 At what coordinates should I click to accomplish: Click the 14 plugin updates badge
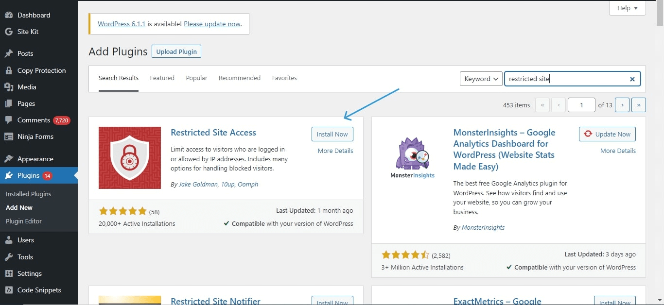point(47,176)
